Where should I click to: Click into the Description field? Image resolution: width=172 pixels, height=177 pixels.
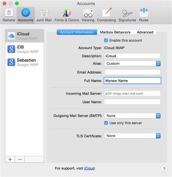(132, 56)
